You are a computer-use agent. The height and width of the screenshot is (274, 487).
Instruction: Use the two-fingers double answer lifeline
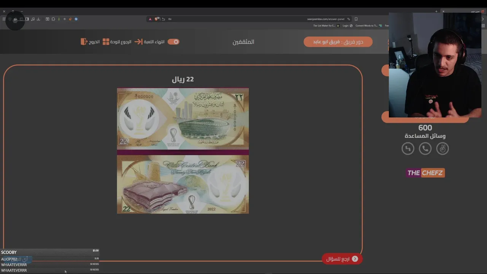[442, 148]
